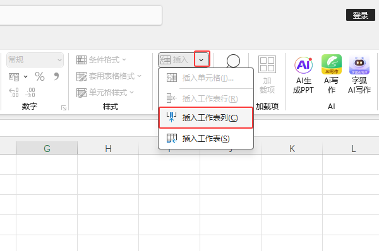Launch AI生成PPT add-in
Image resolution: width=379 pixels, height=251 pixels.
pos(303,75)
